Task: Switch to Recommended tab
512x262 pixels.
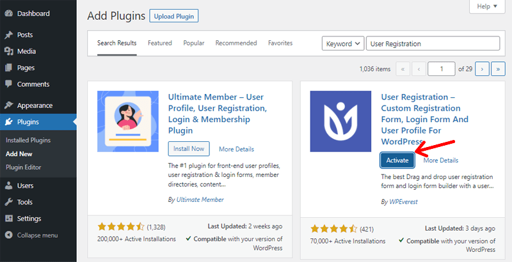Action: click(x=236, y=43)
